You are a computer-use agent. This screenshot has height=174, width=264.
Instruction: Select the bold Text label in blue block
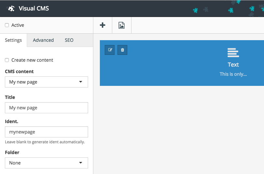coord(233,65)
